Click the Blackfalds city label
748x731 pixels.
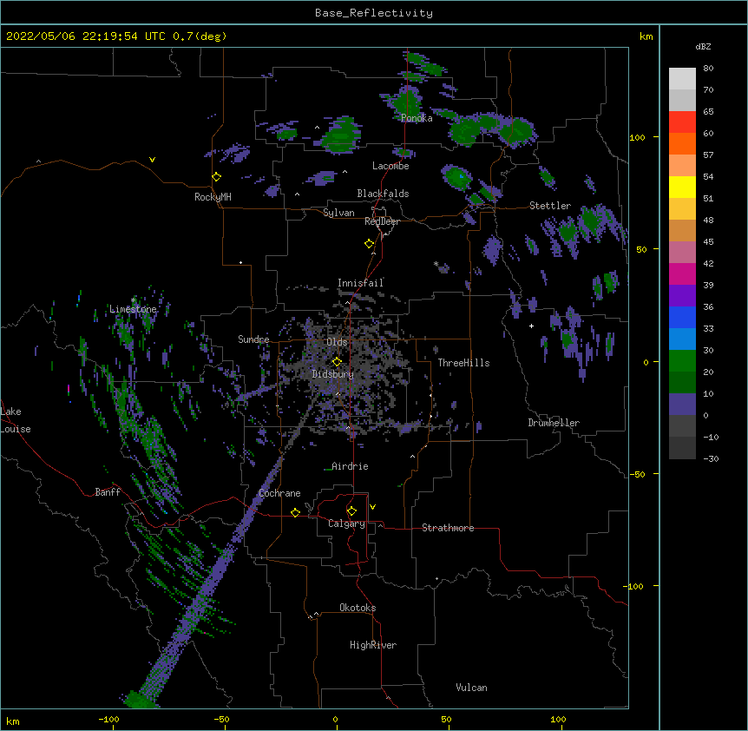[383, 194]
